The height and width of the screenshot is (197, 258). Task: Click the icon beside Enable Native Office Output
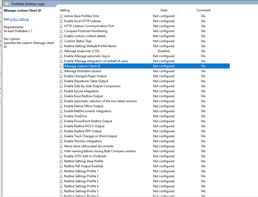click(61, 106)
